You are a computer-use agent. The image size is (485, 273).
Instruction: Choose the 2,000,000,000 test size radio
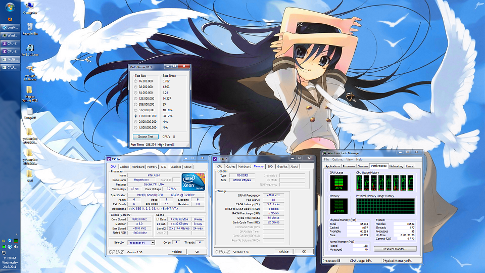135,121
